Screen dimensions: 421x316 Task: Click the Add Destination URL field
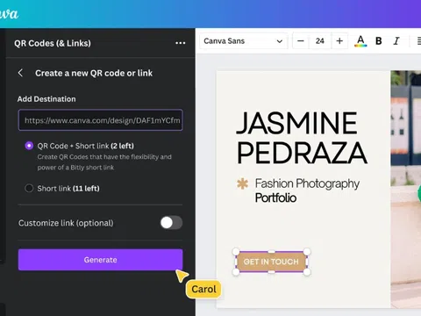tap(100, 120)
